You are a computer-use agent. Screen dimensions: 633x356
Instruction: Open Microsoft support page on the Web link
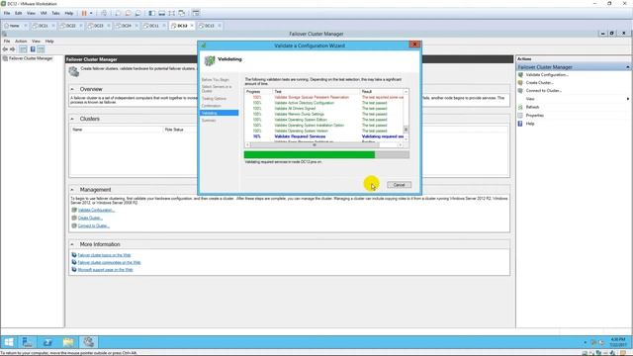pos(105,270)
